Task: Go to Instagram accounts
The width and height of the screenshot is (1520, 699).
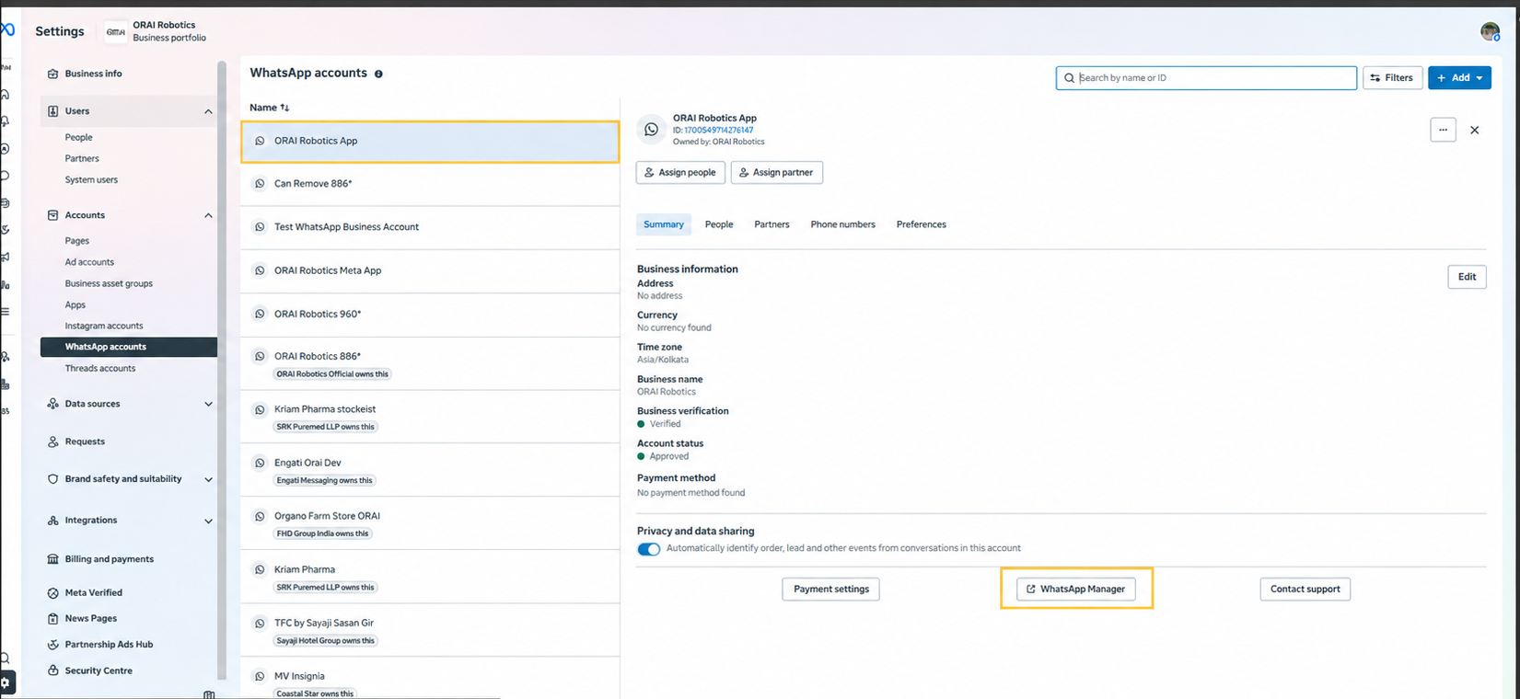Action: (104, 326)
